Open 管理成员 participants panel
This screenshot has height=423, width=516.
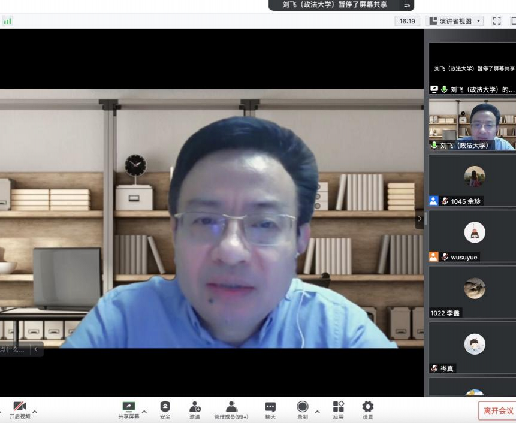(231, 410)
